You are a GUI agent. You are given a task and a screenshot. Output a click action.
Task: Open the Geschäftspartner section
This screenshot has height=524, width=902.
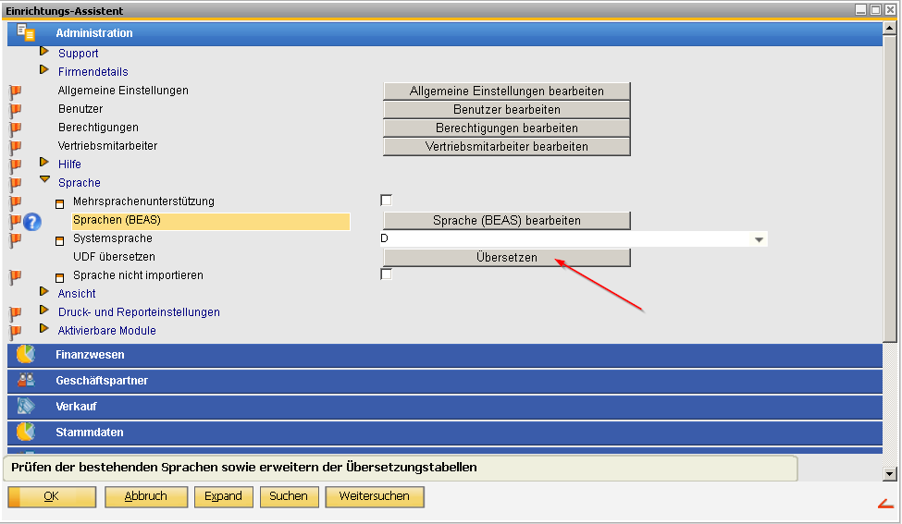coord(445,381)
